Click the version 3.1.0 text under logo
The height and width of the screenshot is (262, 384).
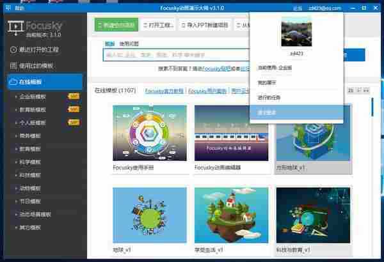pyautogui.click(x=44, y=35)
